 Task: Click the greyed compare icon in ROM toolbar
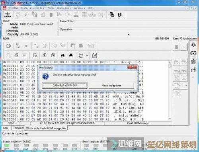tap(91, 46)
